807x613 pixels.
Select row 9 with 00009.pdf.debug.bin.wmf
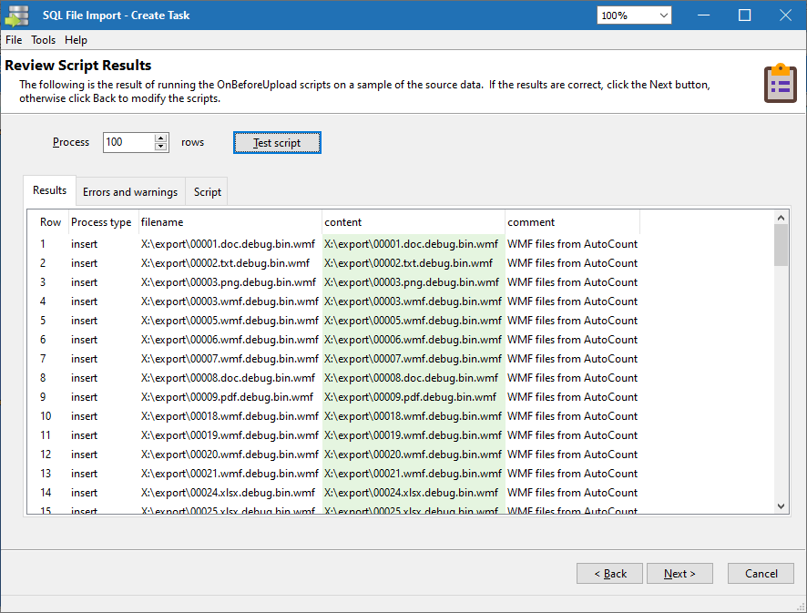point(227,397)
